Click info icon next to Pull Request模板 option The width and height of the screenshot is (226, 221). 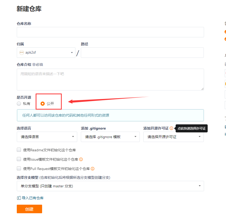point(92,169)
